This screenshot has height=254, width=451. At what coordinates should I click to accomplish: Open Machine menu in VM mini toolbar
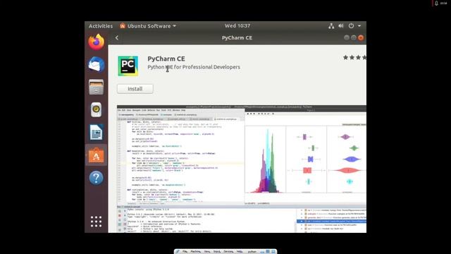coord(196,252)
